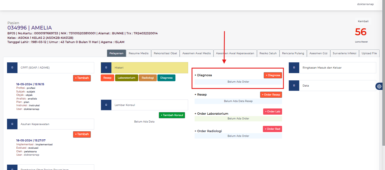Click the Ringkasan Masuk dan Keluar icon
Screen dimensions: 385x170
294,68
